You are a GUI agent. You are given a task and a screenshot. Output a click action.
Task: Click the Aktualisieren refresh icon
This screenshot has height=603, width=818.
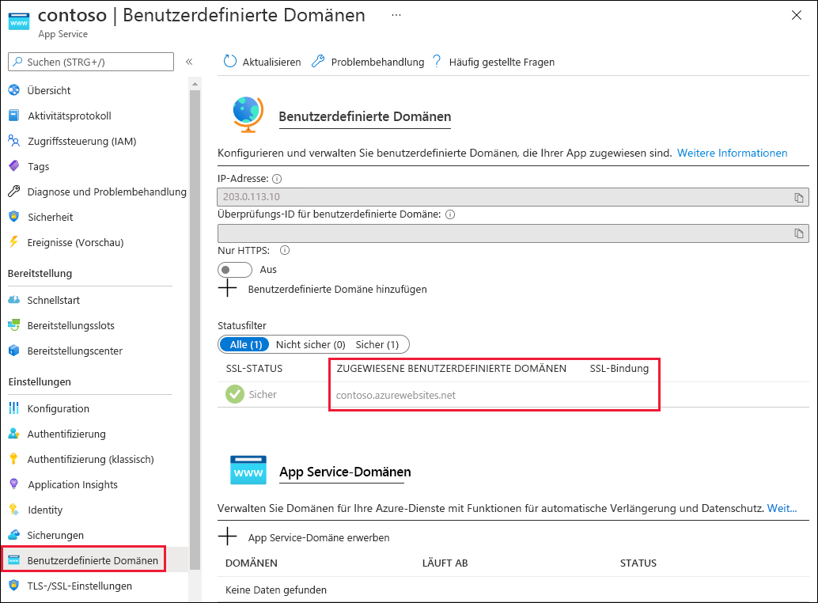[229, 61]
